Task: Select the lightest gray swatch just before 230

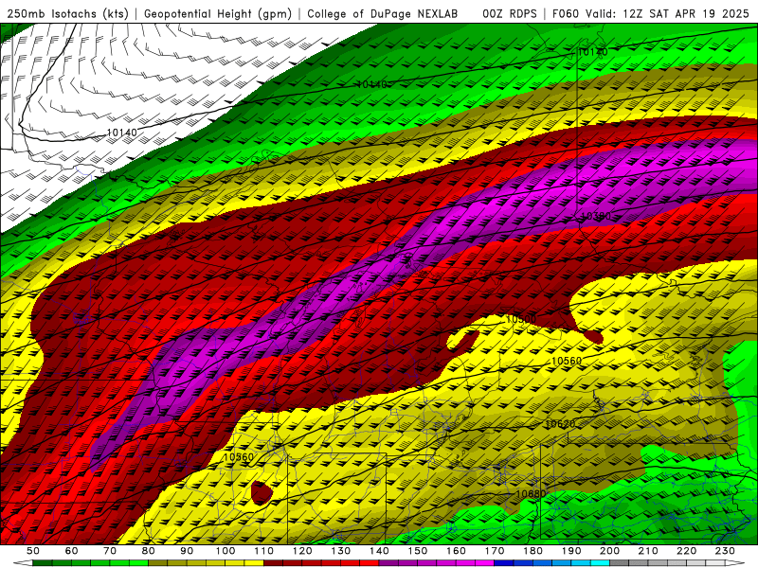Action: coord(715,562)
